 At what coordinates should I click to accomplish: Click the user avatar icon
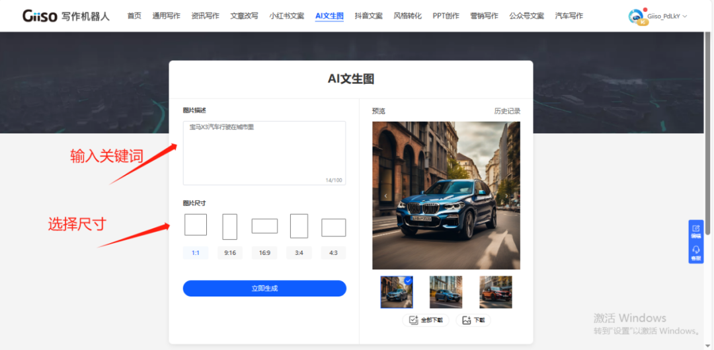point(636,17)
